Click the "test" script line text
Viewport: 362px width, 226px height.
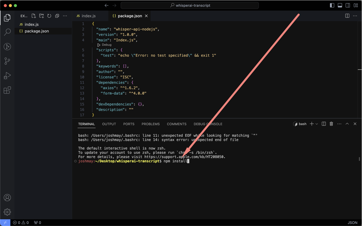(158, 56)
